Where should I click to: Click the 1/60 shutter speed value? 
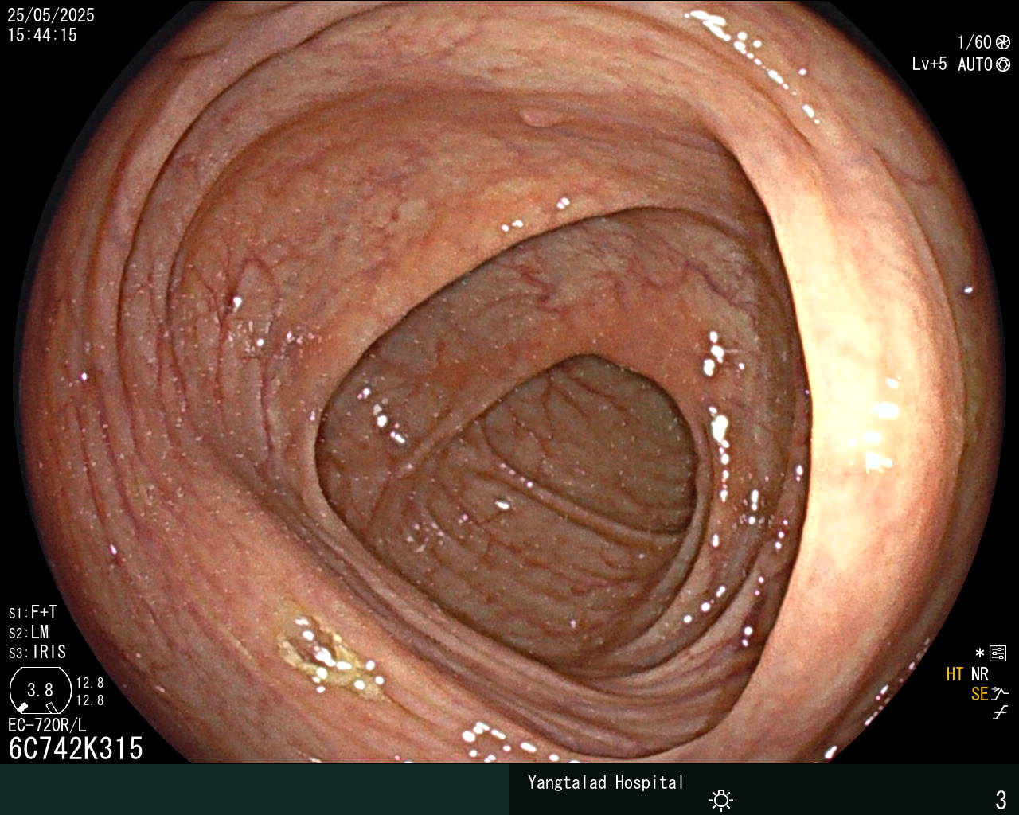pos(974,42)
